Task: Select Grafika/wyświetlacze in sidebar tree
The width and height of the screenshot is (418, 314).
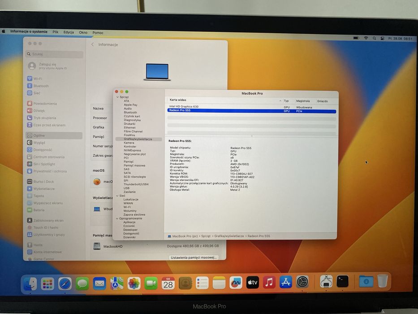Action: (138, 139)
